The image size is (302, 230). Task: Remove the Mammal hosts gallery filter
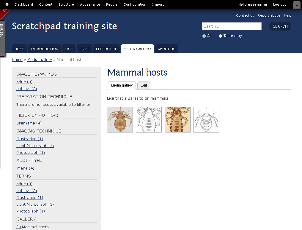(19, 227)
